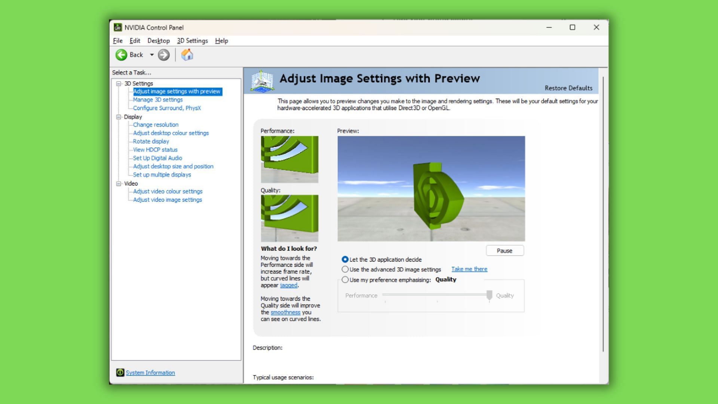Expand the Video tree section

pos(119,183)
